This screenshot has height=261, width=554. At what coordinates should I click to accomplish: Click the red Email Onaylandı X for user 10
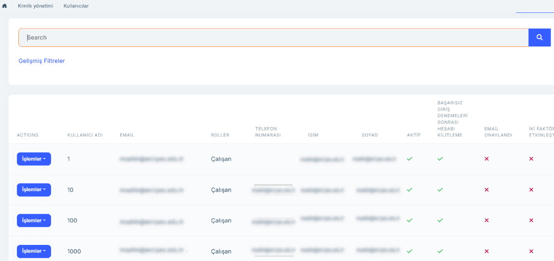coord(486,190)
